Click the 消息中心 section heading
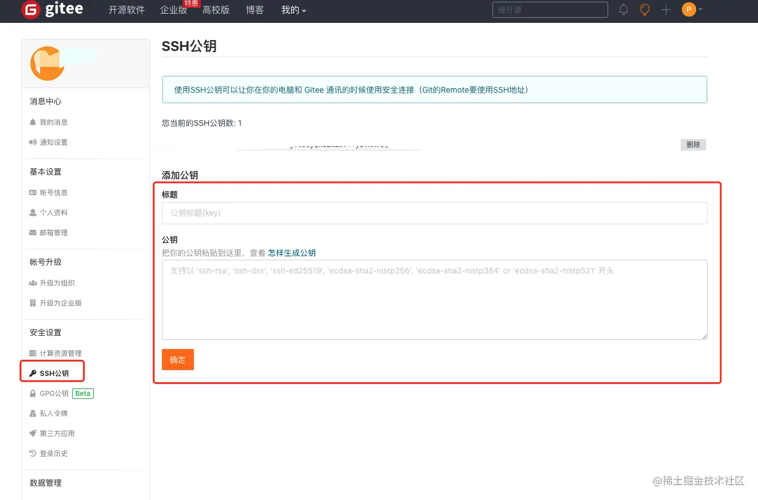Screen dimensions: 758x500 click(x=46, y=101)
